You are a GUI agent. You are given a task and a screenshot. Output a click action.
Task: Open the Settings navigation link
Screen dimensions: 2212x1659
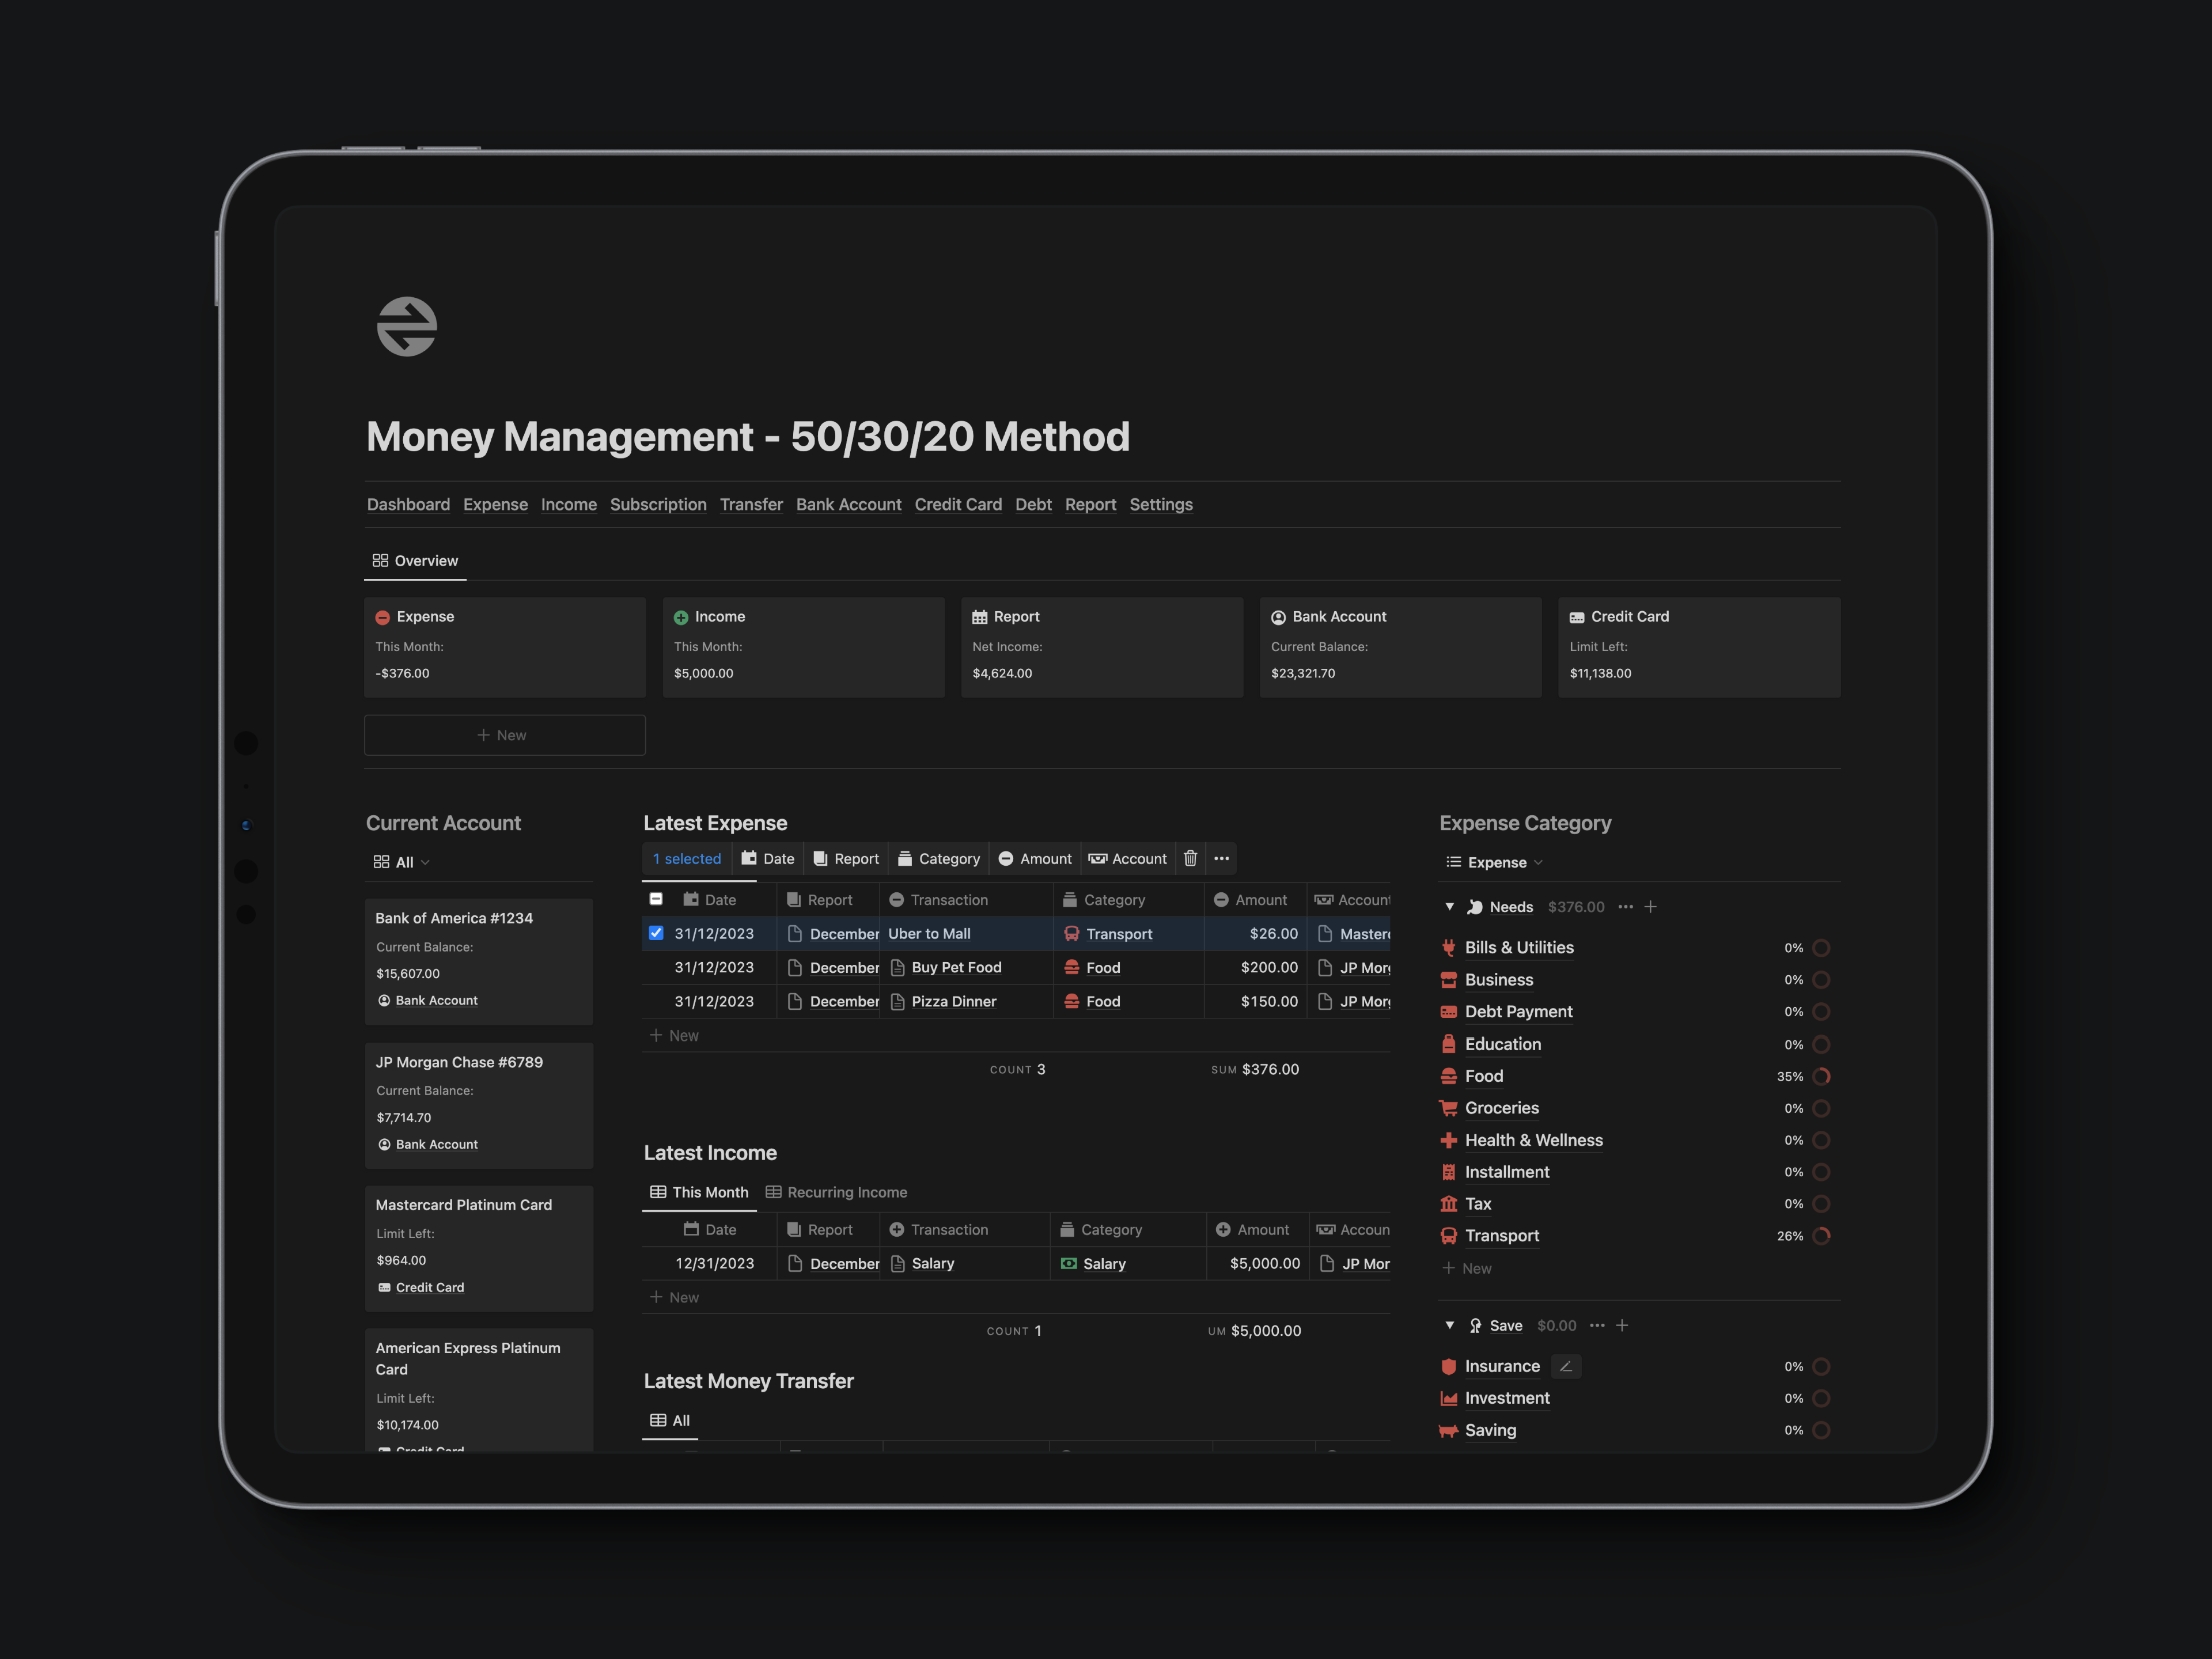click(x=1161, y=504)
